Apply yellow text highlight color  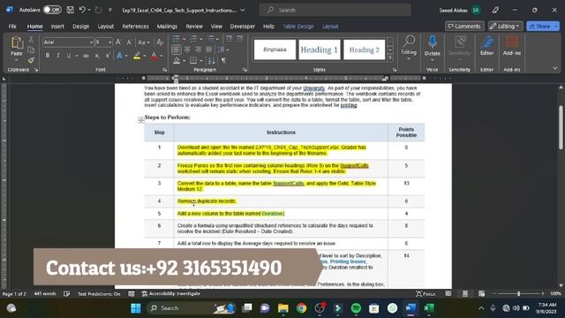point(137,56)
